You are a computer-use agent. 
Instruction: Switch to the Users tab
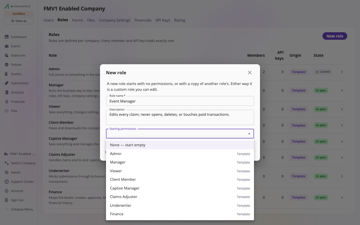point(48,20)
